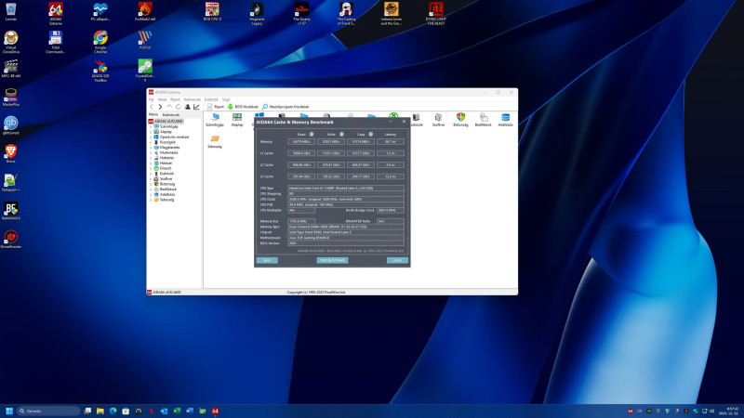
Task: Open the Biztonság shield icon
Action: (460, 119)
